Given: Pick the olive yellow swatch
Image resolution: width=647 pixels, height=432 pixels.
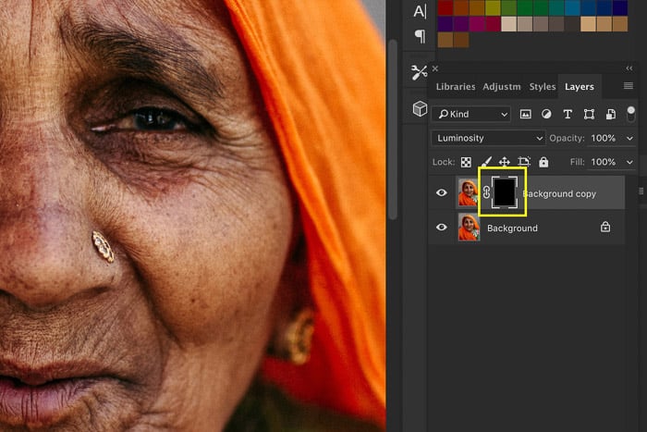Looking at the screenshot, I should pyautogui.click(x=493, y=7).
